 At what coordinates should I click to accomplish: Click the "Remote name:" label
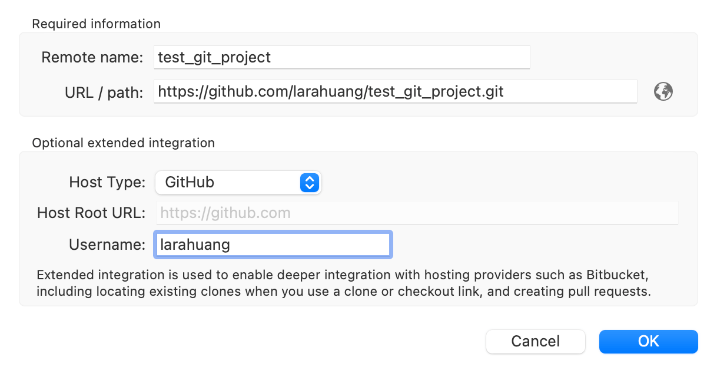[x=92, y=57]
